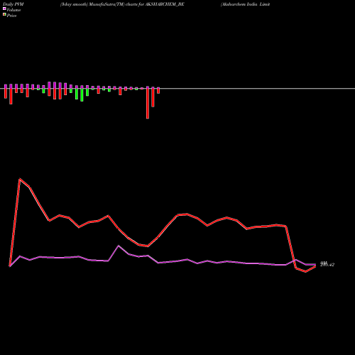Screen dimensions: 355x355
Task: Click the peak of the red price line
Action: coord(20,179)
